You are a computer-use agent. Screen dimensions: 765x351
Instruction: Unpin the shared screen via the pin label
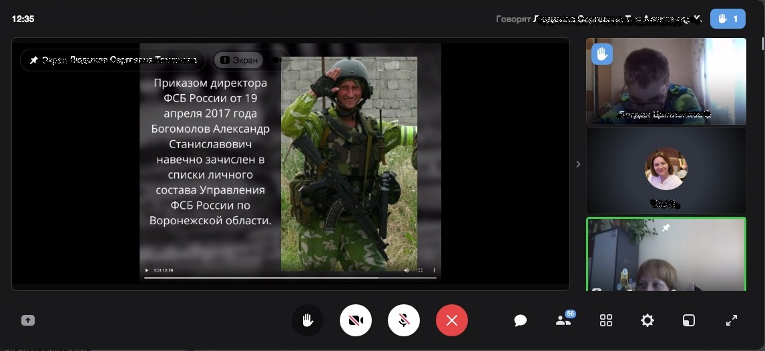[113, 60]
